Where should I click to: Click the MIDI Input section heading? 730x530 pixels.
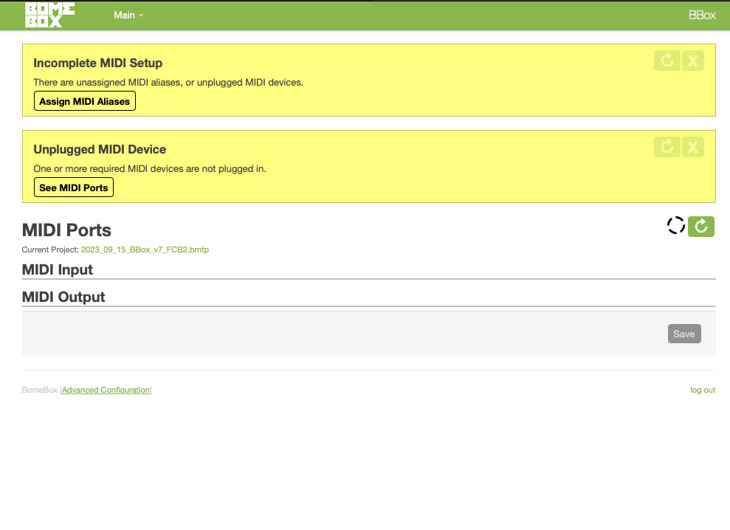[x=58, y=270]
